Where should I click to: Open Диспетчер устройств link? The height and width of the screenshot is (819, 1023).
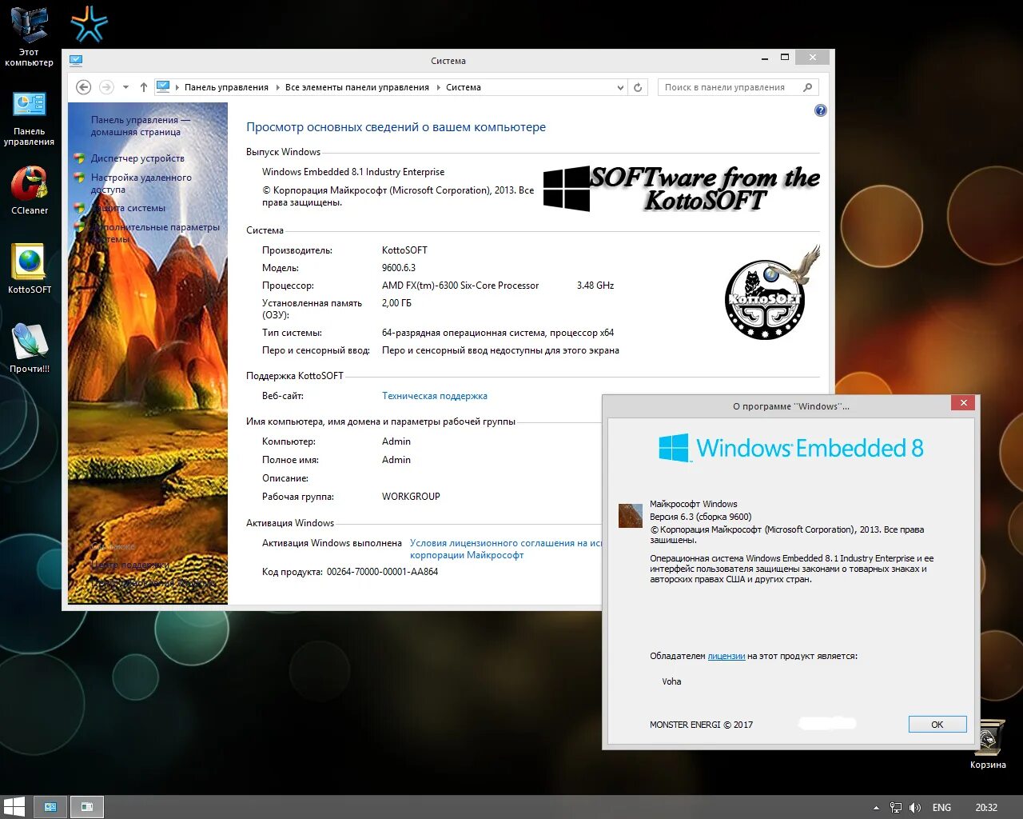137,158
